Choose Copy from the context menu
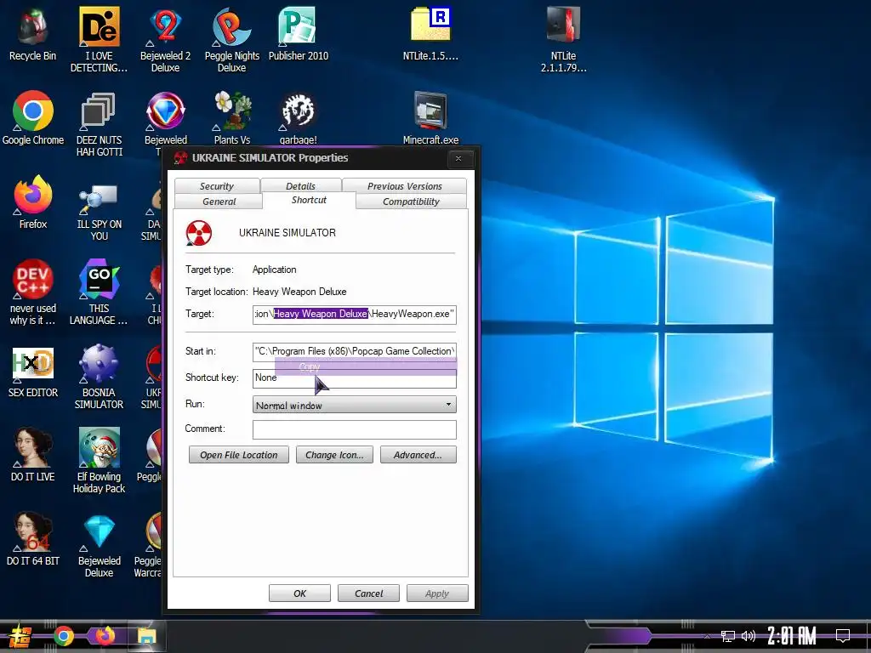This screenshot has height=653, width=871. pyautogui.click(x=366, y=367)
